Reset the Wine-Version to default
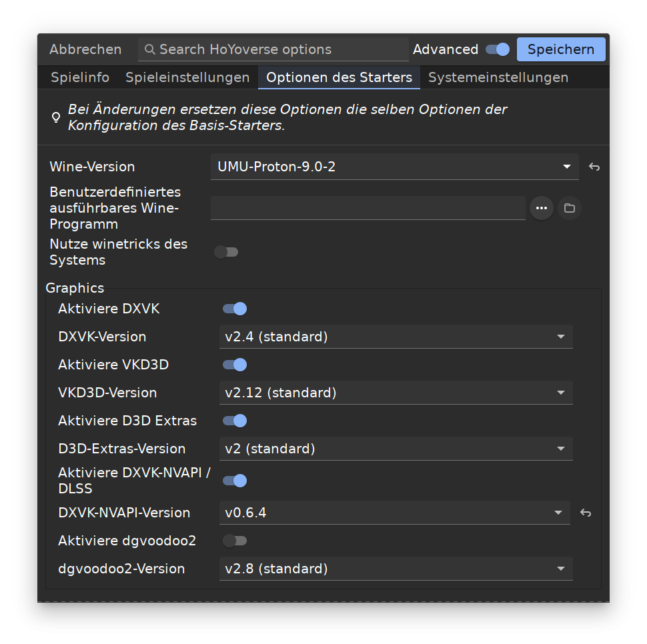Image resolution: width=647 pixels, height=644 pixels. coord(594,167)
